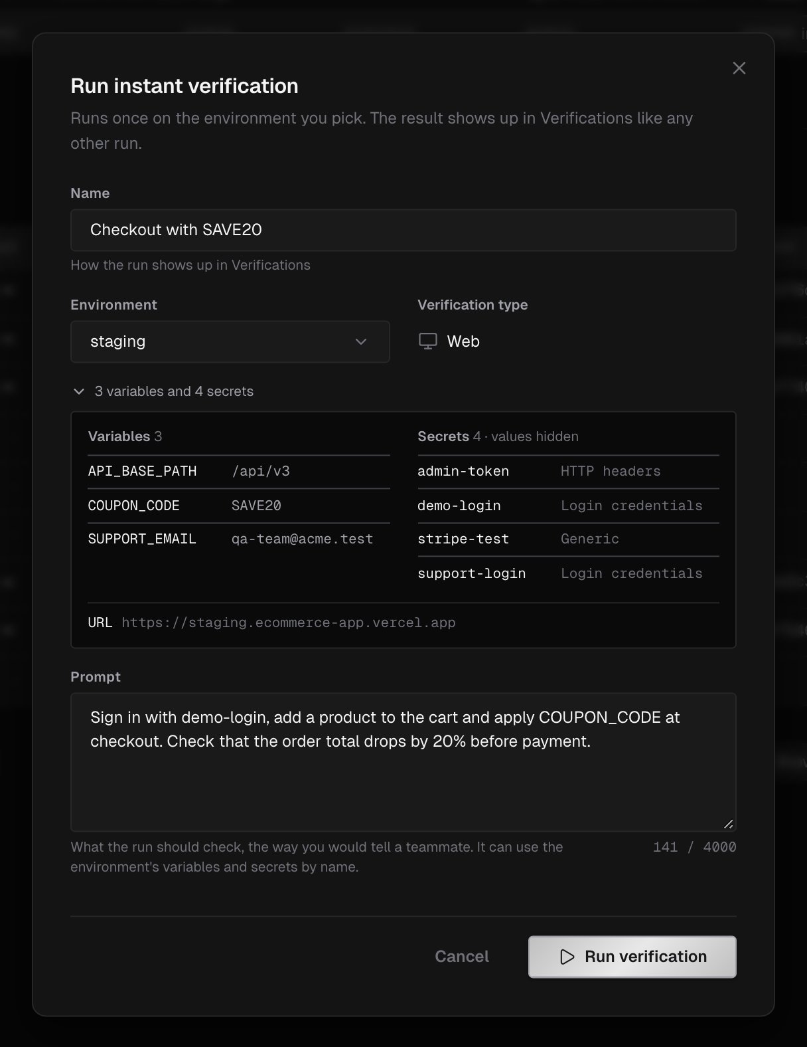Click the Web verification type label
807x1047 pixels.
point(463,341)
